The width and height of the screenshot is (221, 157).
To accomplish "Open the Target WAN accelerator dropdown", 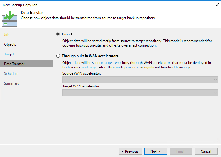I will pyautogui.click(x=140, y=93).
